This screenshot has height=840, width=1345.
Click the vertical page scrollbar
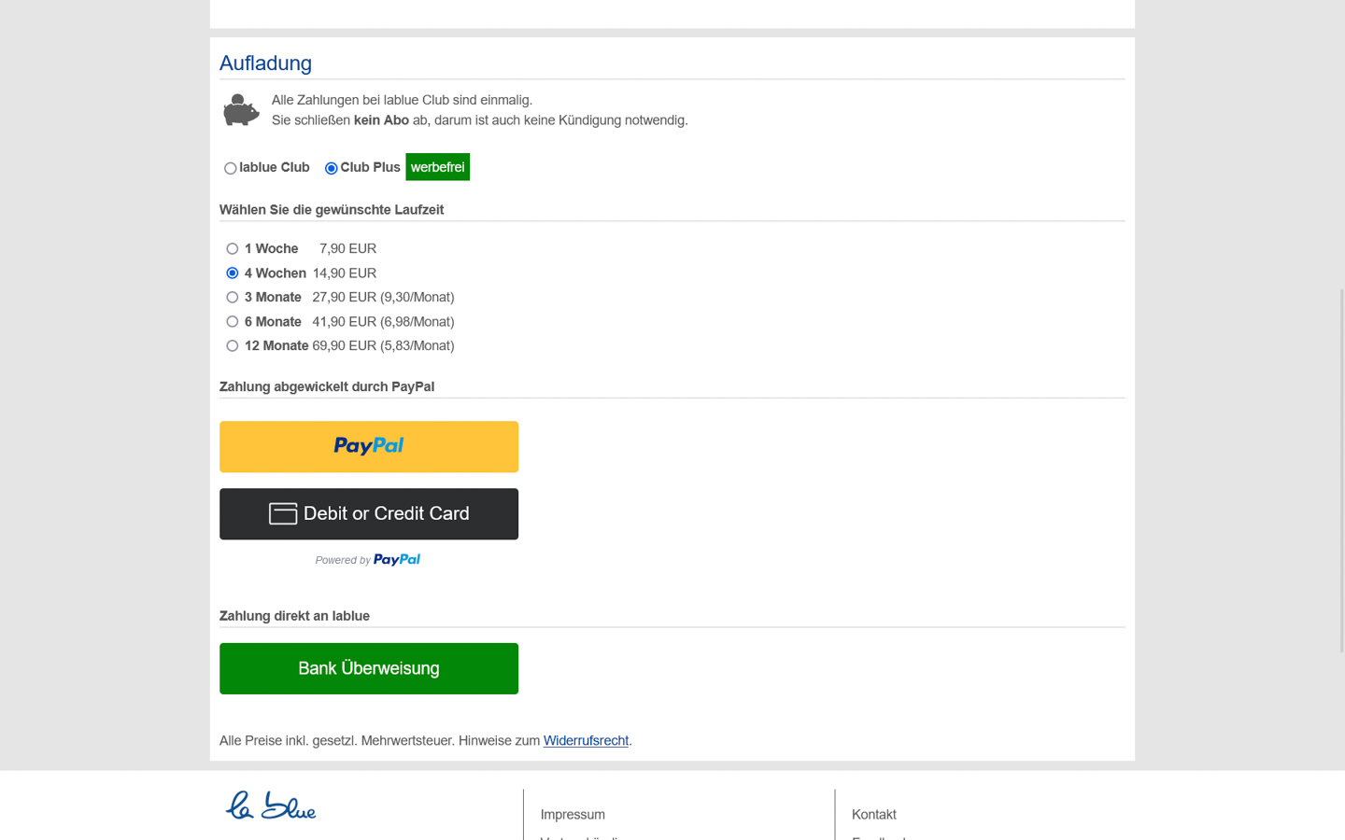[x=1342, y=467]
